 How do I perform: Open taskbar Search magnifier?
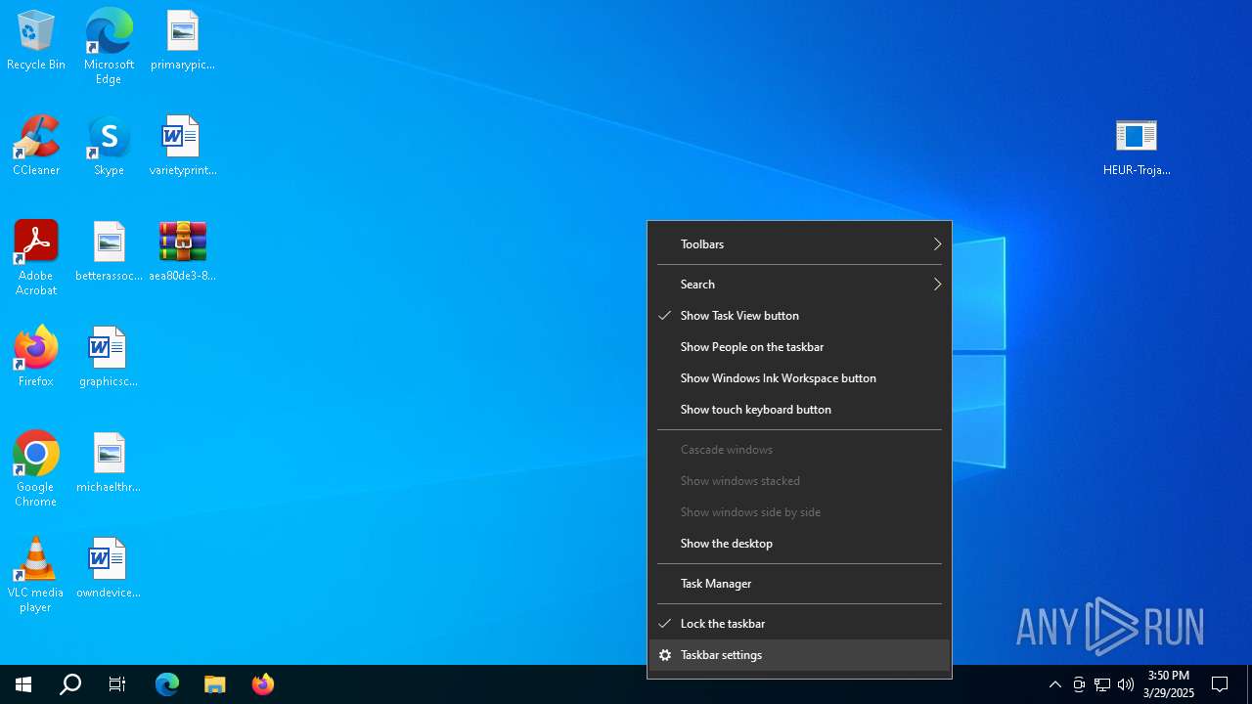coord(70,684)
